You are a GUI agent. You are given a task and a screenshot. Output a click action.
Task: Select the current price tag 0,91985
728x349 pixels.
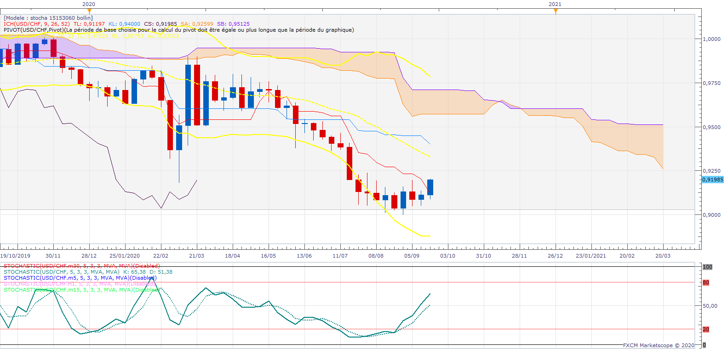tap(712, 180)
